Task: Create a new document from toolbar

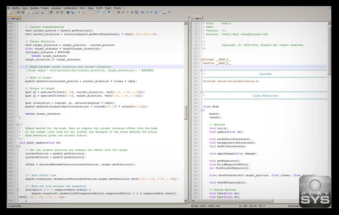Action: point(10,12)
